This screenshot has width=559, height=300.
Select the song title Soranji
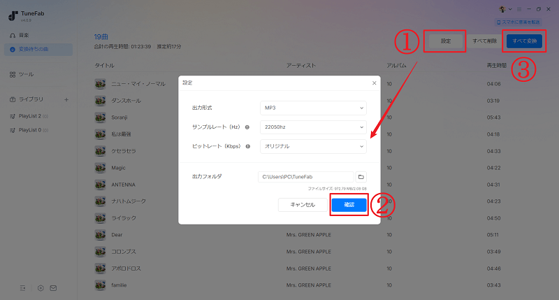[x=119, y=117]
